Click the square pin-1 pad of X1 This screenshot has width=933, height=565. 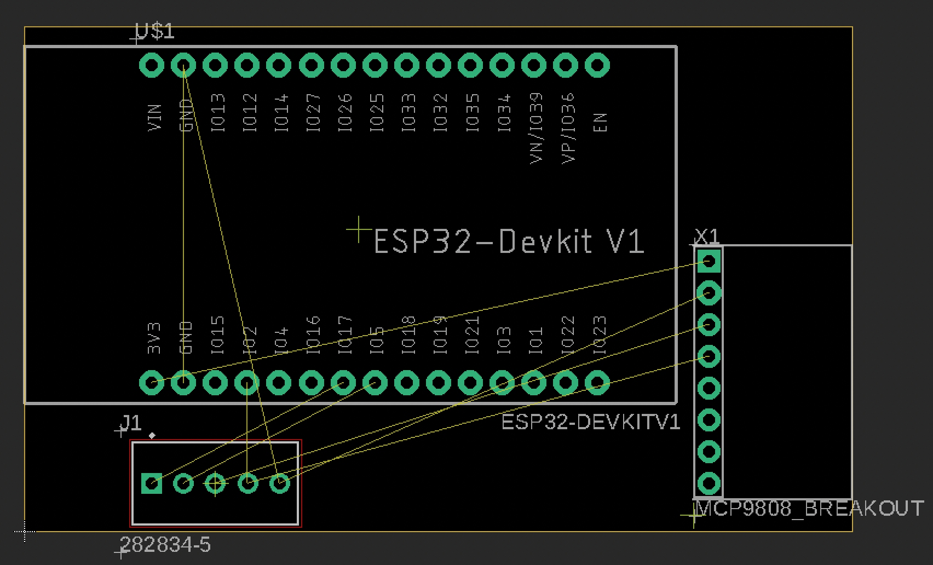click(709, 261)
